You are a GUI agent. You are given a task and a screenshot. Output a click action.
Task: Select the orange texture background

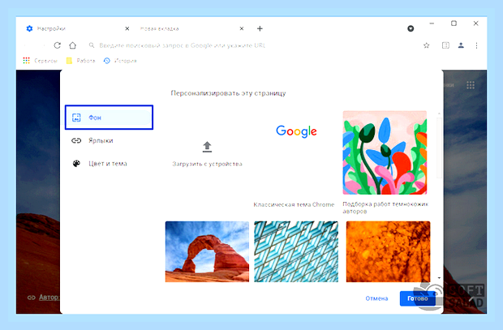pos(388,251)
